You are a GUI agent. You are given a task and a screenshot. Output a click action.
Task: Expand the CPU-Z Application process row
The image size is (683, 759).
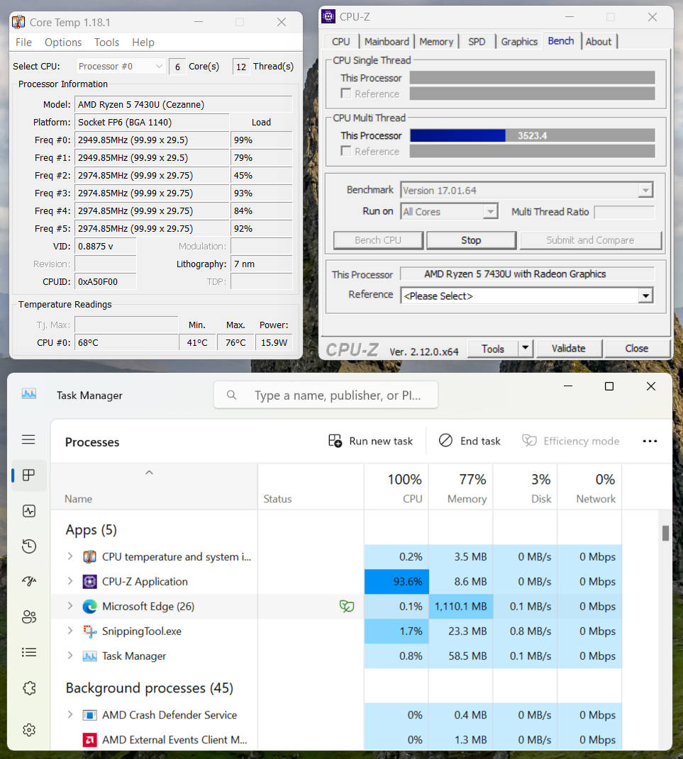70,581
